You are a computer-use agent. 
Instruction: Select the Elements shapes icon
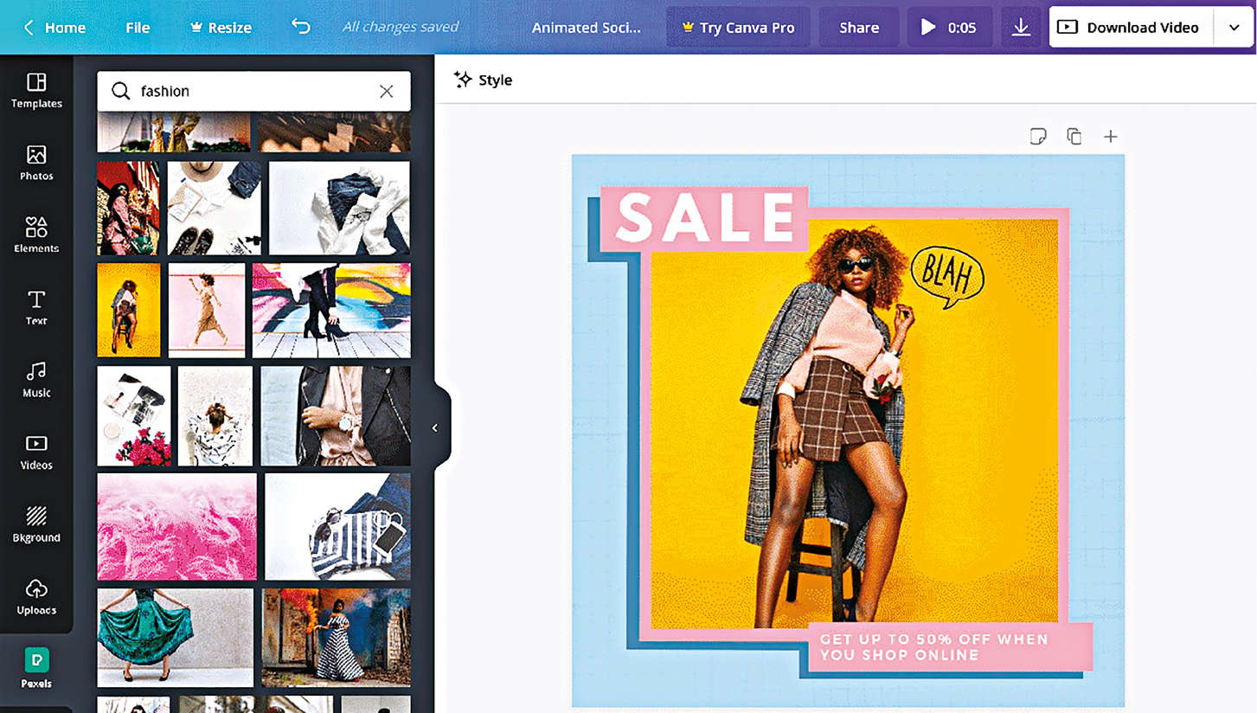[36, 234]
